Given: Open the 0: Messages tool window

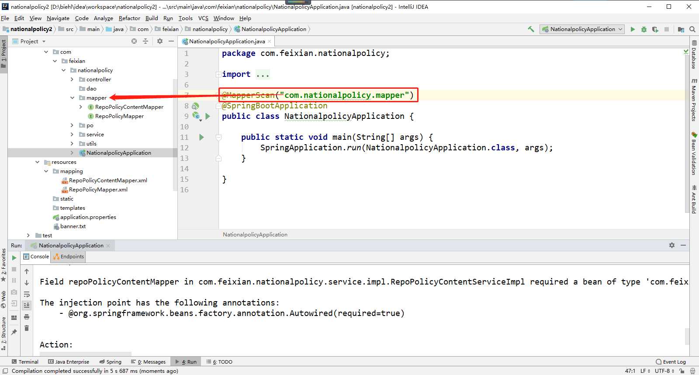Looking at the screenshot, I should 148,361.
